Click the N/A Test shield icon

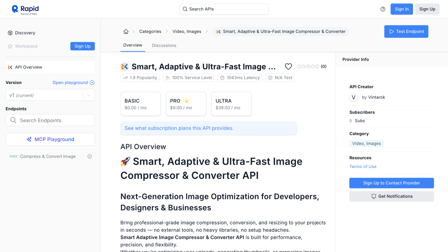pos(270,78)
